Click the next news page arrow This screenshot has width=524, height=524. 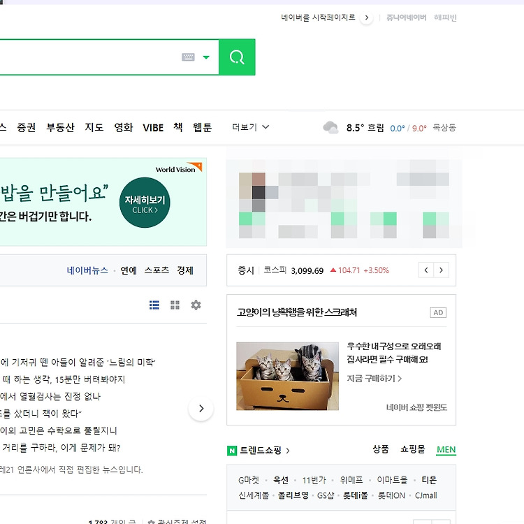tap(201, 409)
